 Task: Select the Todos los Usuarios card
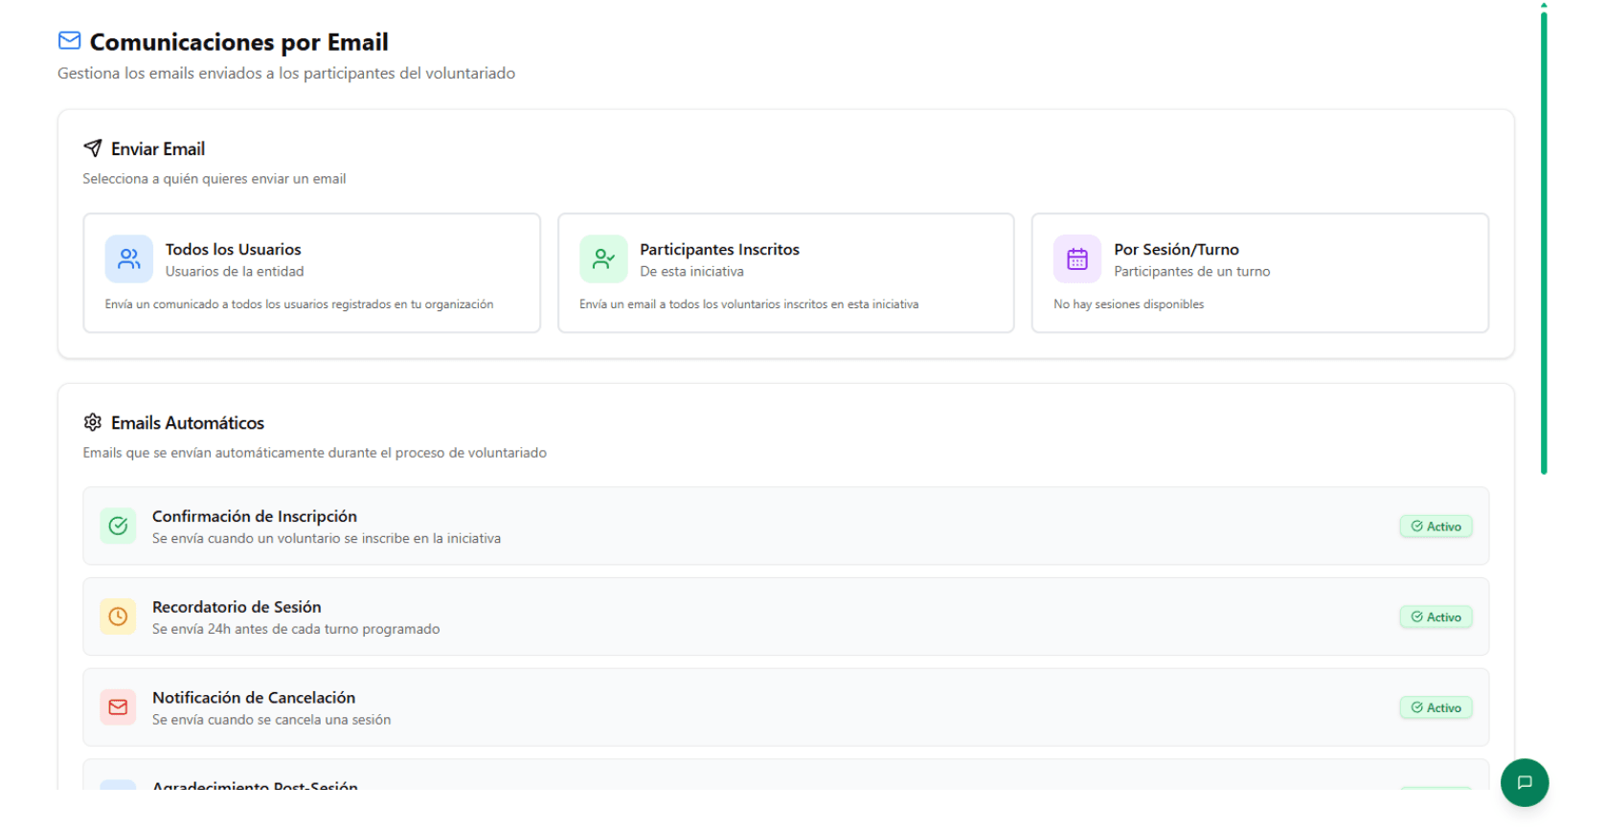[x=312, y=273]
